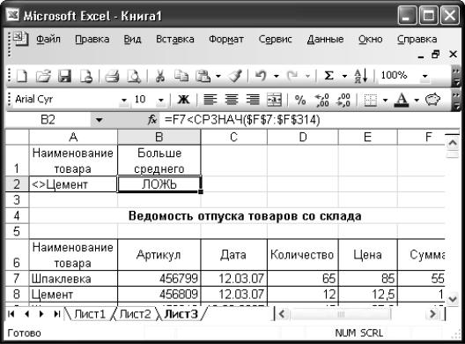Click the Cut scissors icon
The image size is (465, 344).
(x=160, y=76)
